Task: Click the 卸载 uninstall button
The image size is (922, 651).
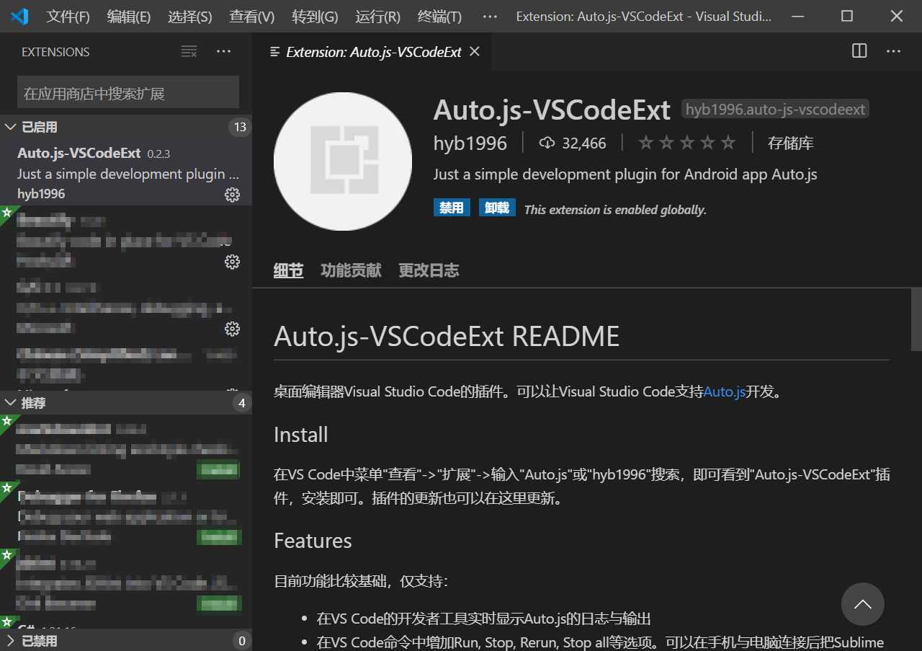Action: (x=497, y=208)
